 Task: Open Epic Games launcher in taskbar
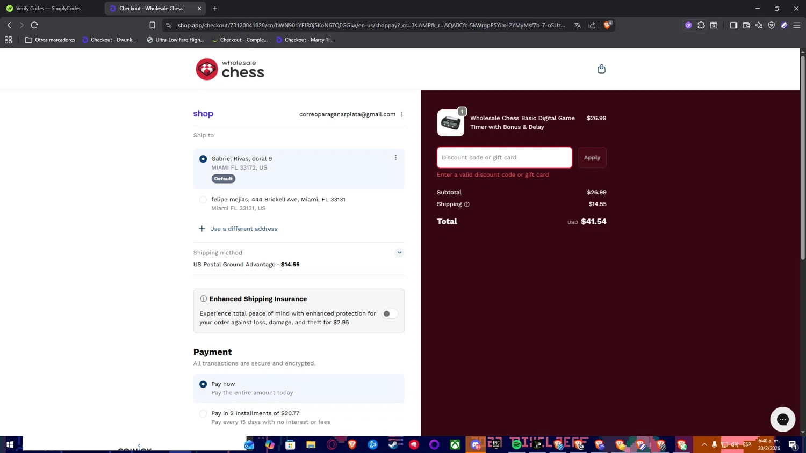point(496,444)
